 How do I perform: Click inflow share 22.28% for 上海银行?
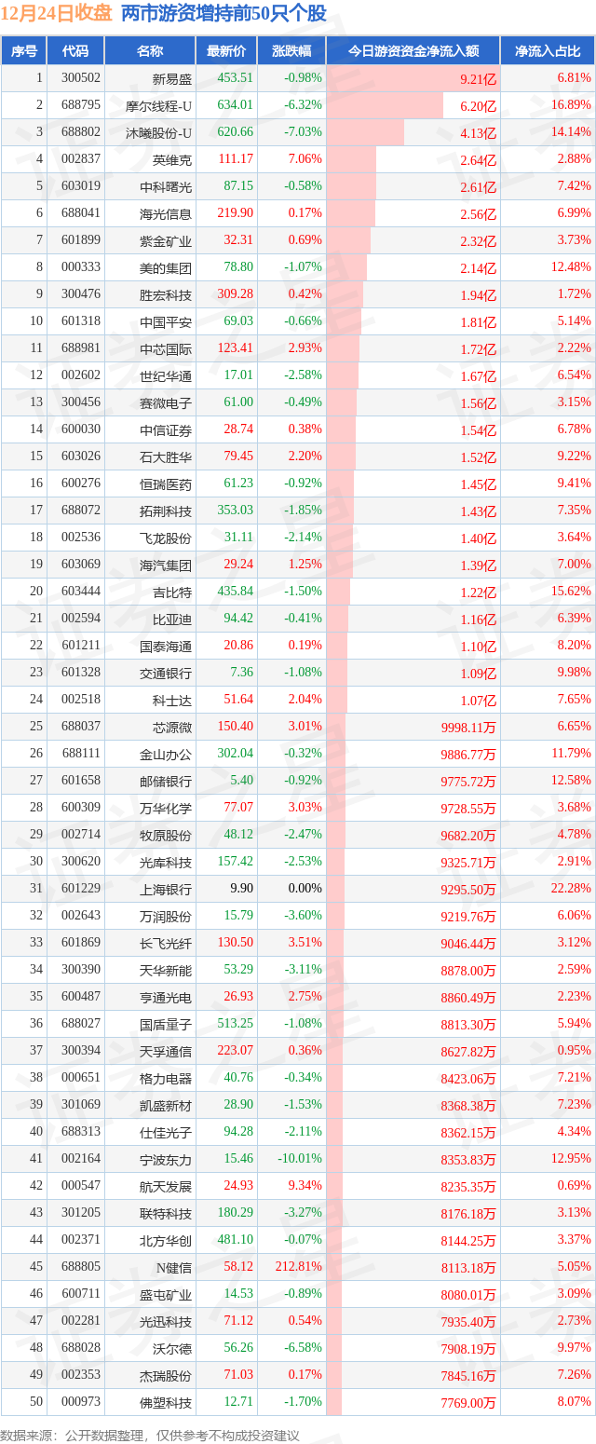tap(571, 889)
